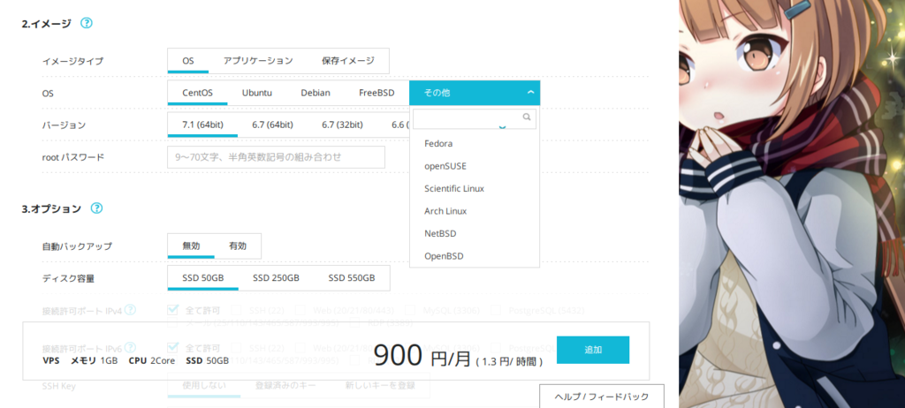
Task: Choose SSD 550GB disk capacity
Action: coord(352,277)
